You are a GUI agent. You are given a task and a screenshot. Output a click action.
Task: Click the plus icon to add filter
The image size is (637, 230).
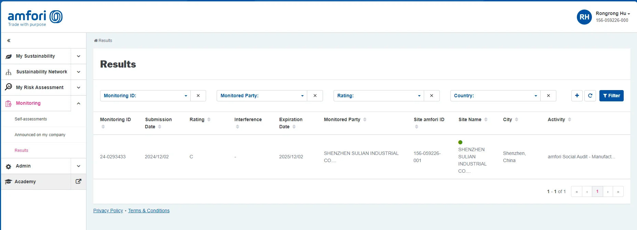point(577,96)
